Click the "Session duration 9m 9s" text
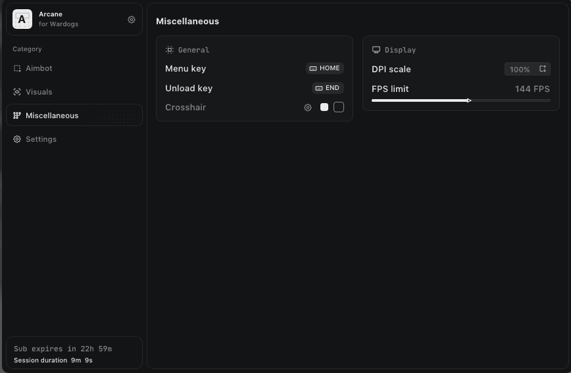This screenshot has width=571, height=373. 53,361
